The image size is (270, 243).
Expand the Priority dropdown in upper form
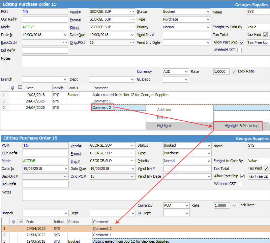208,27
